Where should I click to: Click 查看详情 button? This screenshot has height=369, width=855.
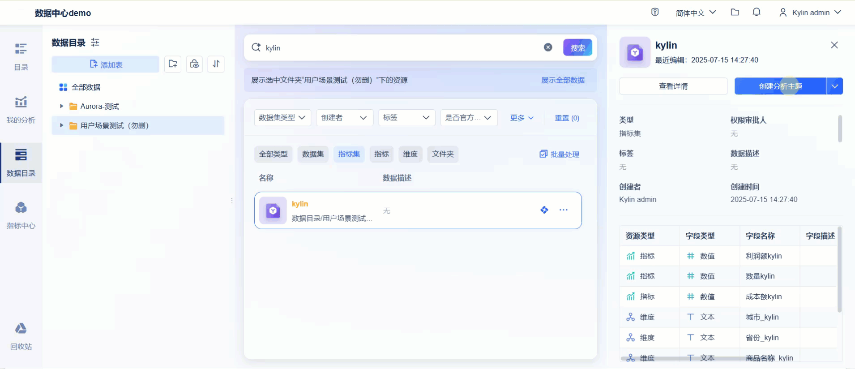tap(673, 86)
